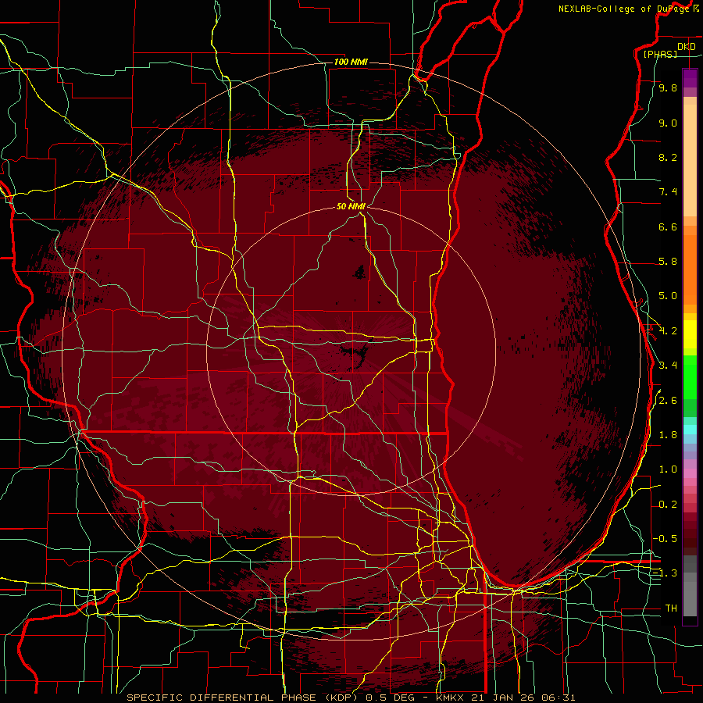
Task: Click the light peach segment of the color scale
Action: 690,161
